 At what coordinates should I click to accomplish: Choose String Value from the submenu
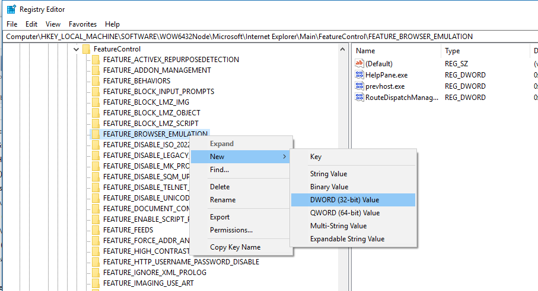click(353, 174)
